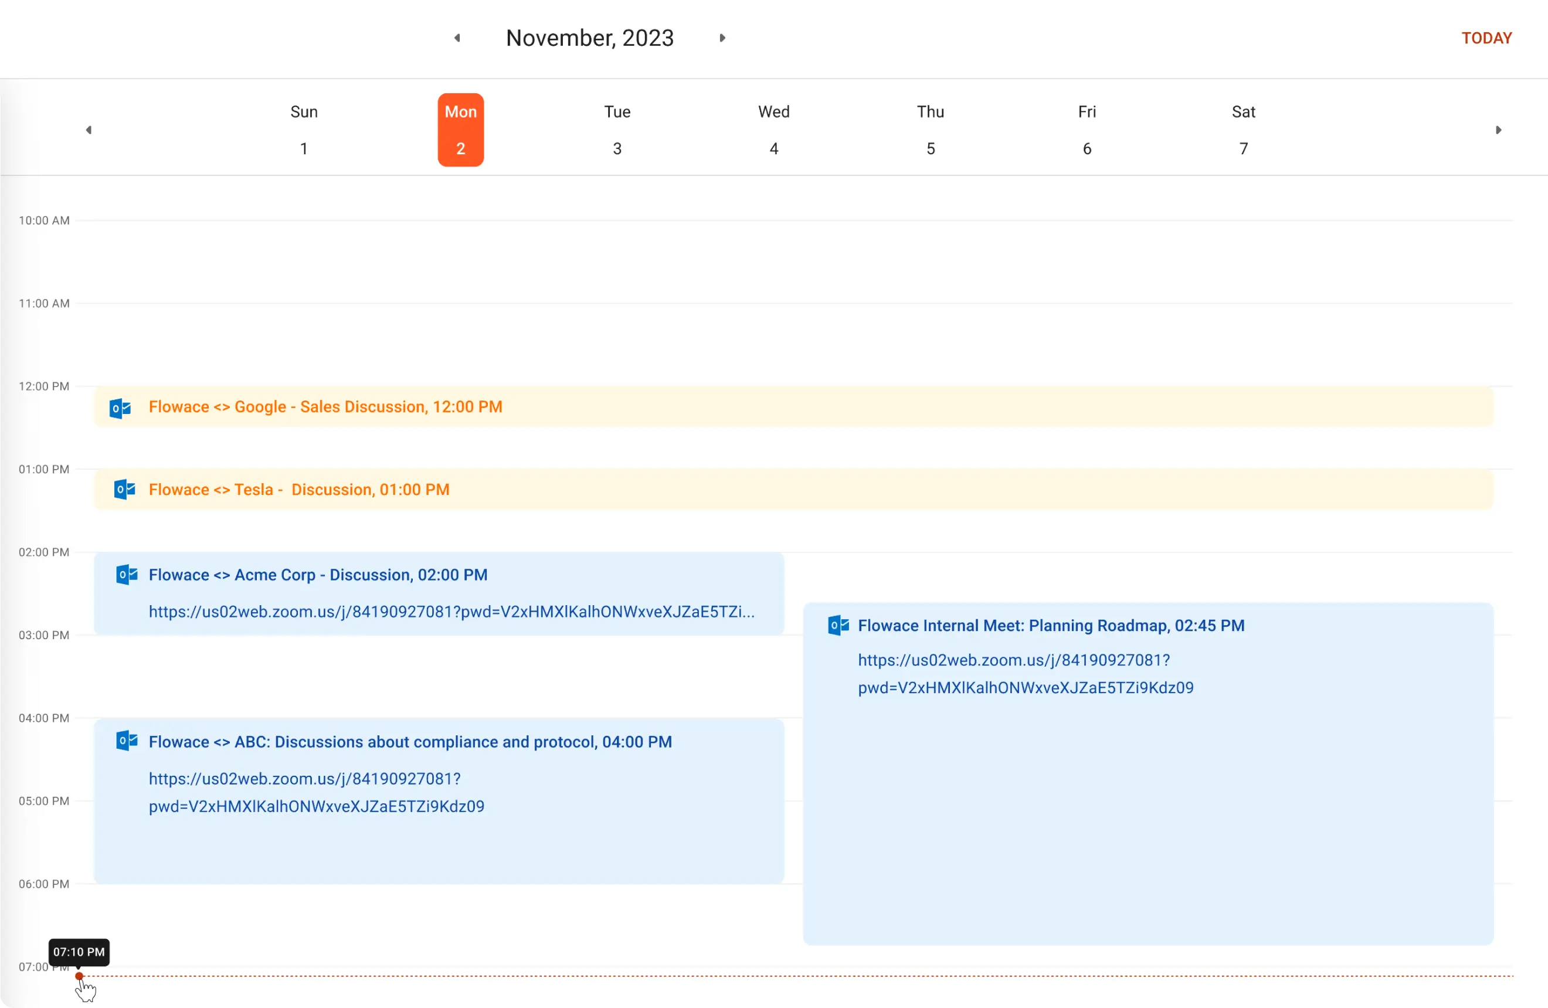The image size is (1548, 1008).
Task: Show next week arrow
Action: coord(1498,130)
